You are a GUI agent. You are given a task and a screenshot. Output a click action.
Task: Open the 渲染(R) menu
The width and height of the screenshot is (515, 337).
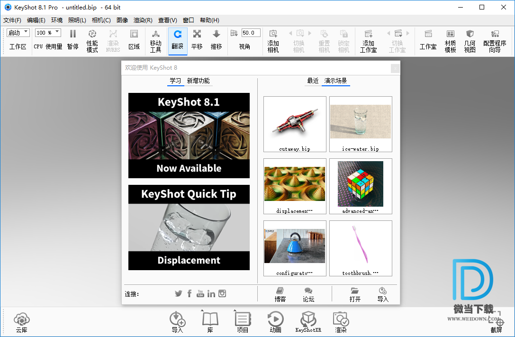143,20
